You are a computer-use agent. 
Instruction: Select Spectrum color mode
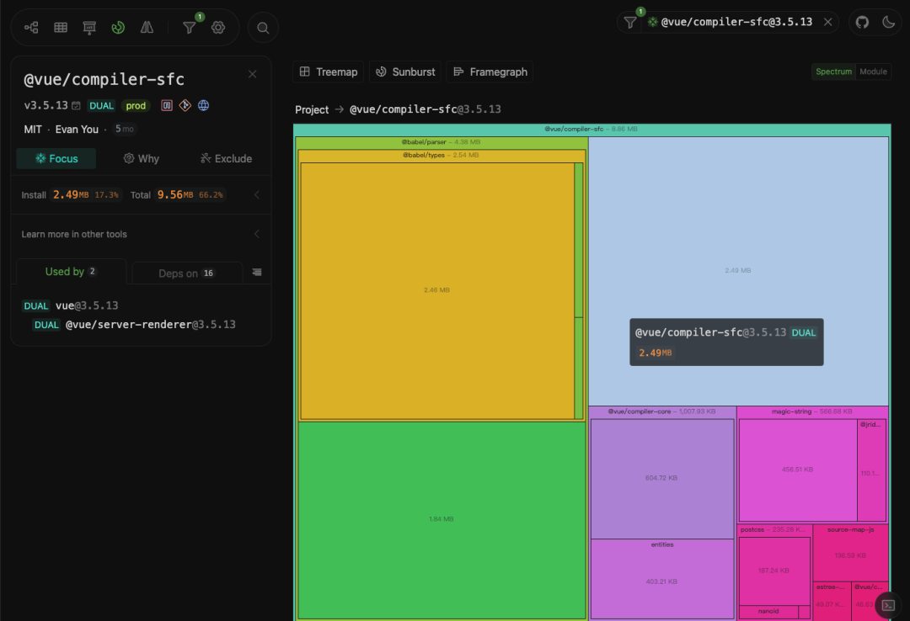(833, 72)
